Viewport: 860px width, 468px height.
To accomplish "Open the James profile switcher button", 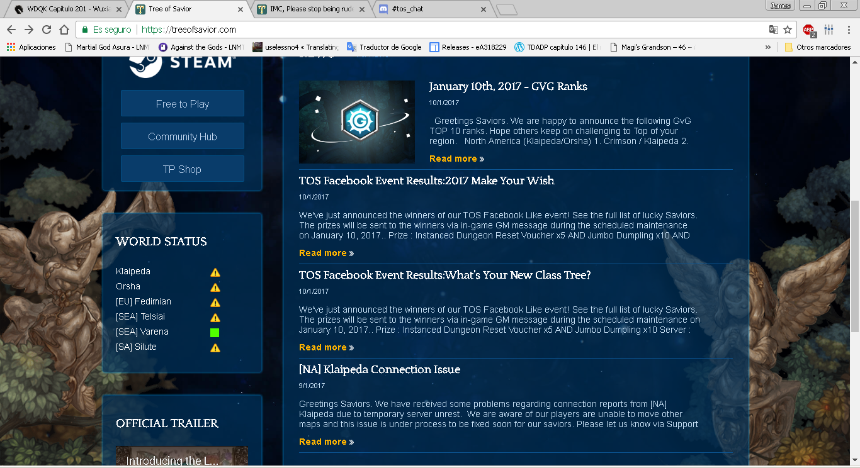I will click(x=781, y=6).
